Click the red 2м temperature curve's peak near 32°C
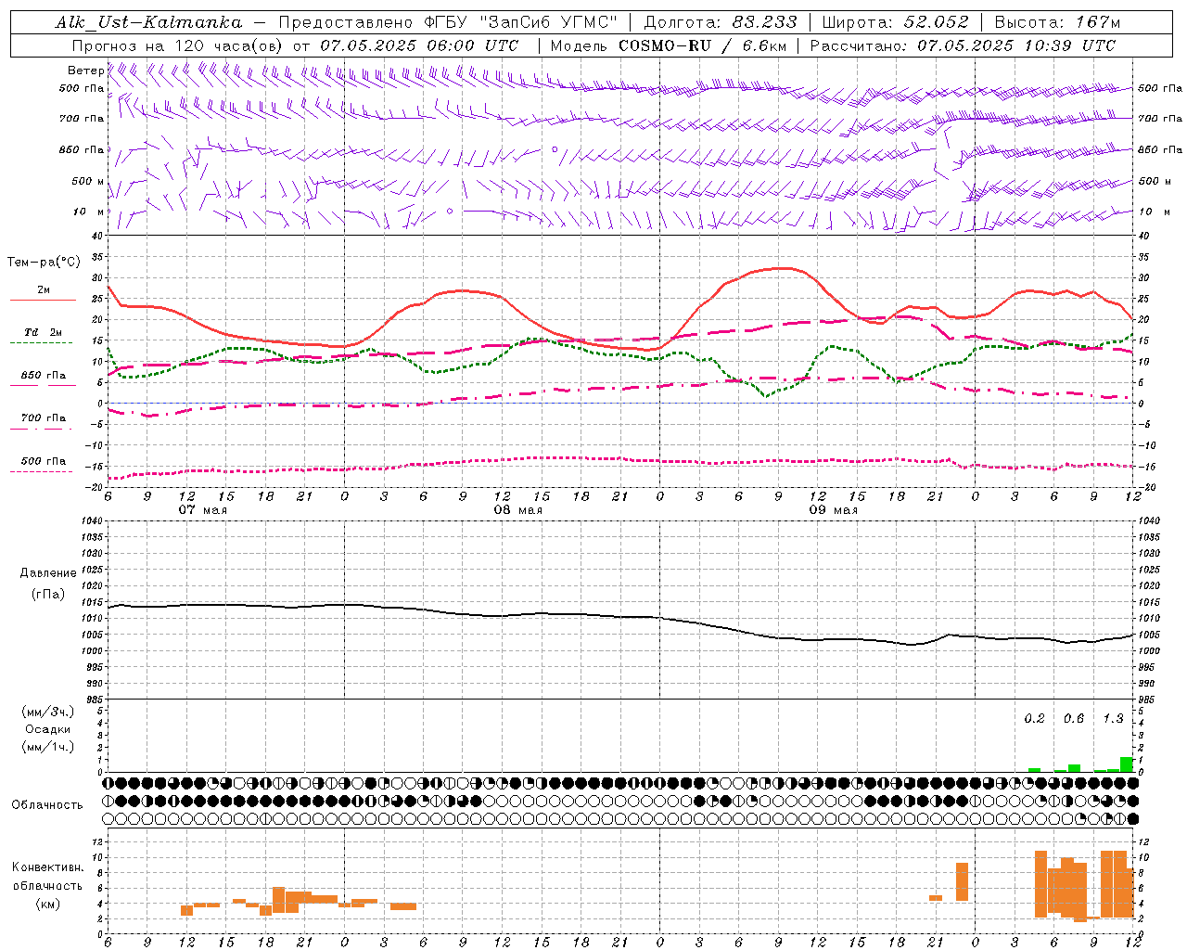 pyautogui.click(x=784, y=268)
